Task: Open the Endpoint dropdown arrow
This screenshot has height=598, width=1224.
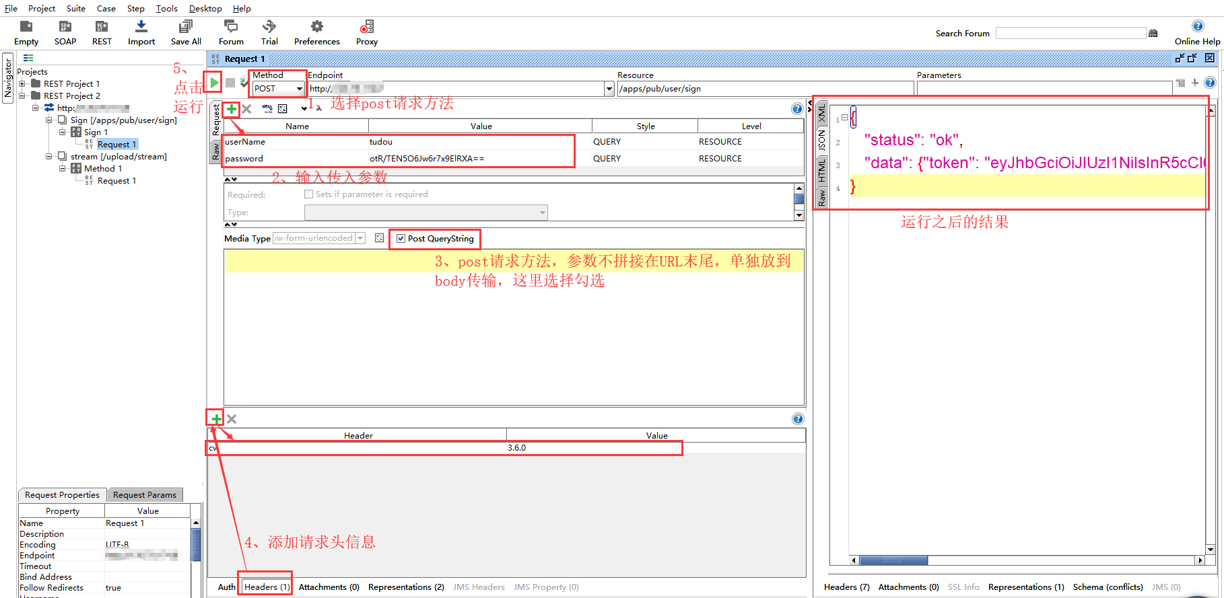Action: 609,89
